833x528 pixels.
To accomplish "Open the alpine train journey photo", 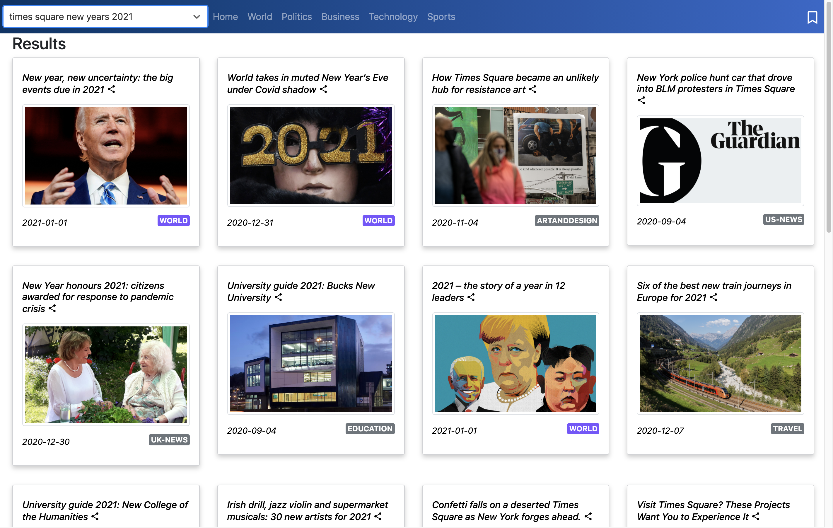I will click(x=720, y=364).
